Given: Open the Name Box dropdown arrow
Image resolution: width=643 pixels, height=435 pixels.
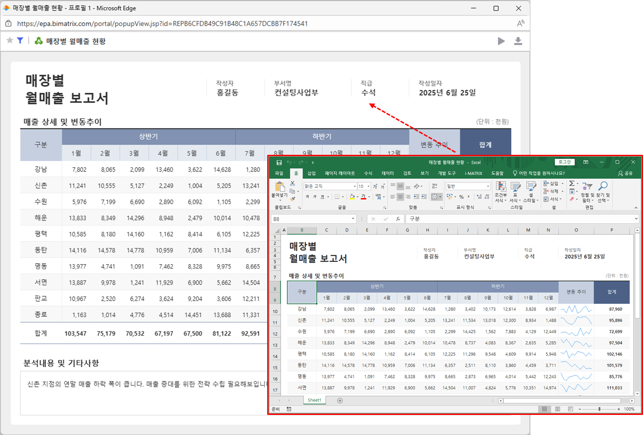Looking at the screenshot, I should click(353, 219).
